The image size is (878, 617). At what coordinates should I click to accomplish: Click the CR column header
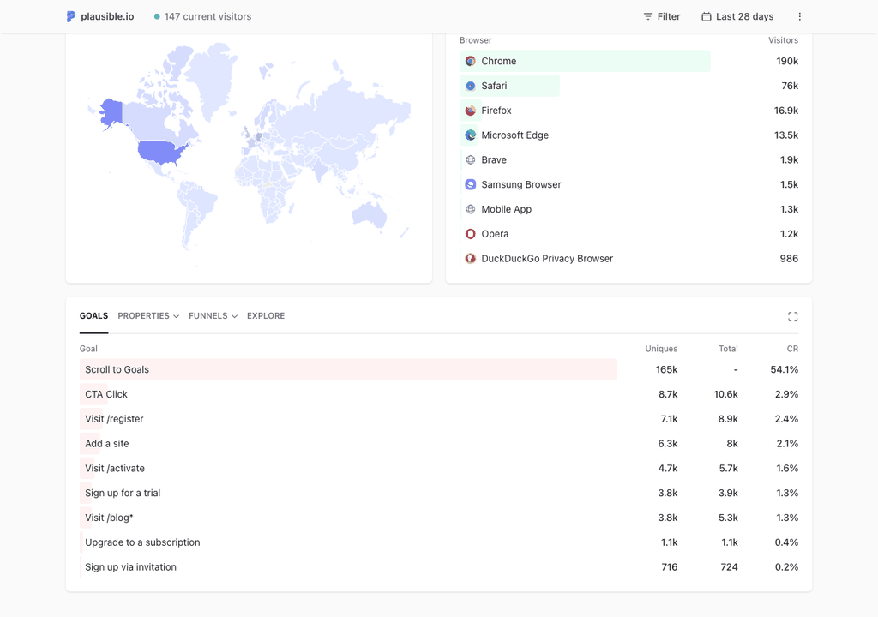tap(792, 348)
